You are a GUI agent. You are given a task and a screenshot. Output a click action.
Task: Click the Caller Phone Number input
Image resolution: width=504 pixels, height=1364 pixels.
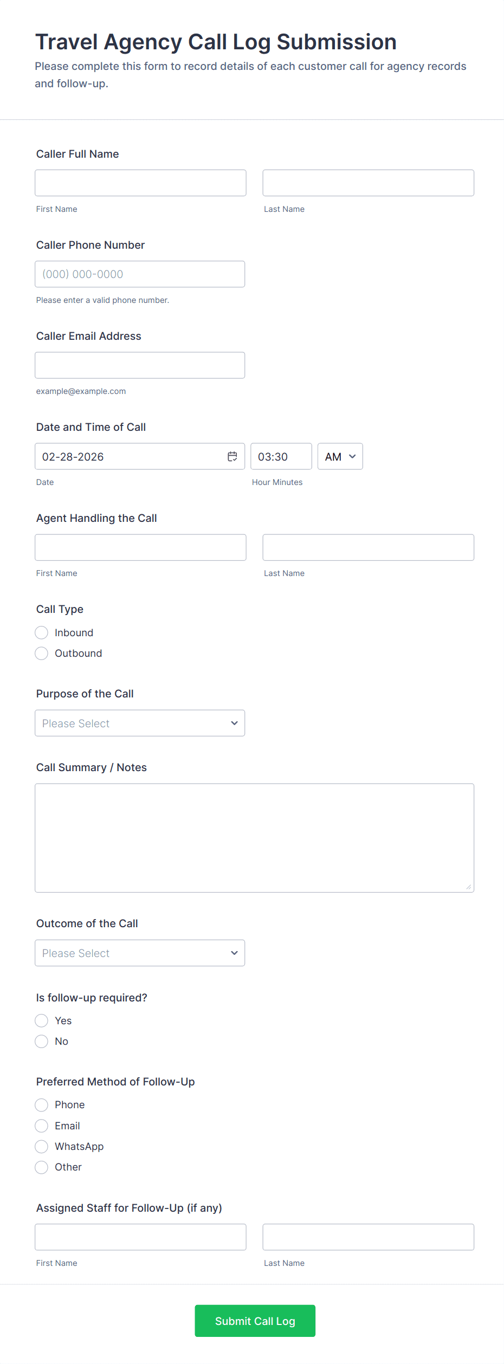click(x=140, y=274)
